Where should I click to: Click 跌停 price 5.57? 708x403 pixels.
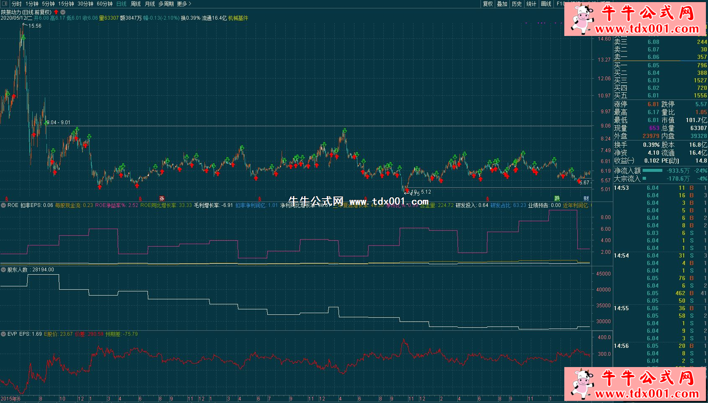point(701,104)
